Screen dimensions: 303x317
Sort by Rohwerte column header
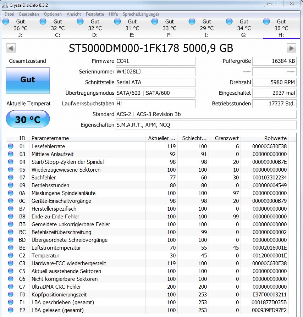pyautogui.click(x=265, y=138)
